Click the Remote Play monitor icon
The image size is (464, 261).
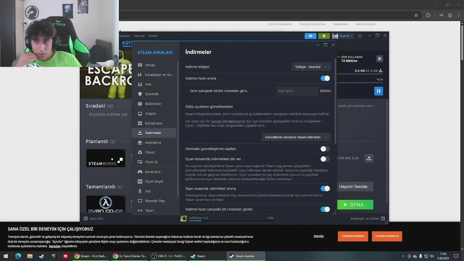point(140,201)
